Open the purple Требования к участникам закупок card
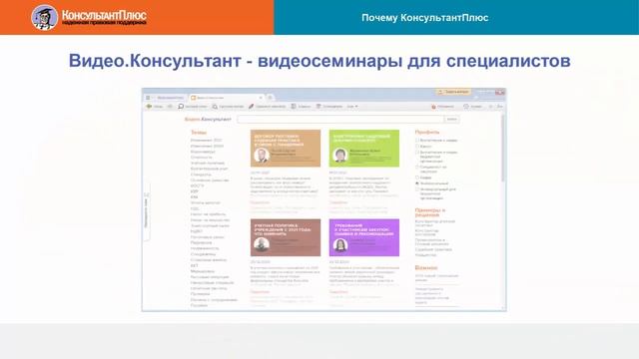This screenshot has height=359, width=639. pyautogui.click(x=364, y=237)
